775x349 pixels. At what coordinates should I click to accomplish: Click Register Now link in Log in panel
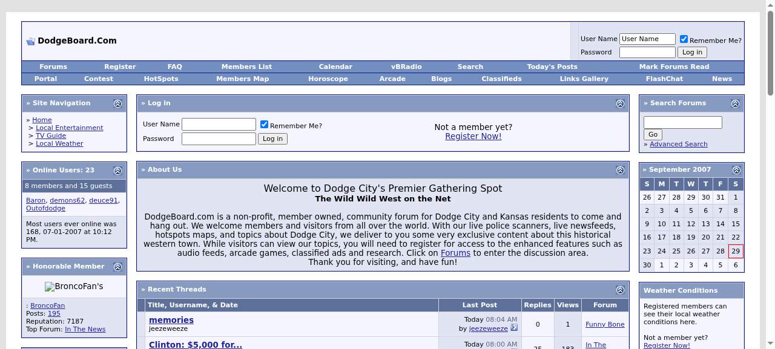pos(473,136)
